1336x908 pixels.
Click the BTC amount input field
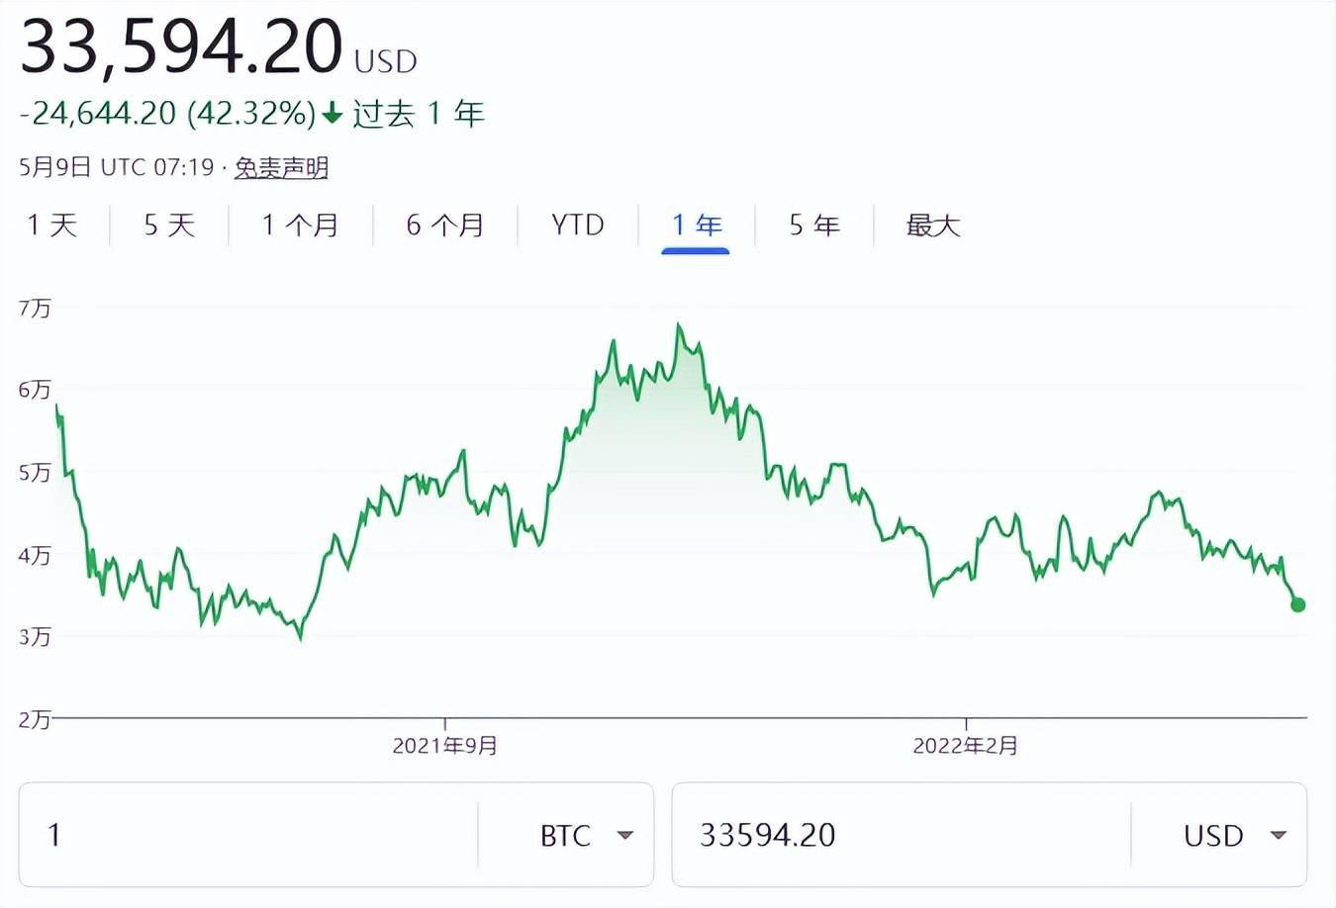pos(247,835)
